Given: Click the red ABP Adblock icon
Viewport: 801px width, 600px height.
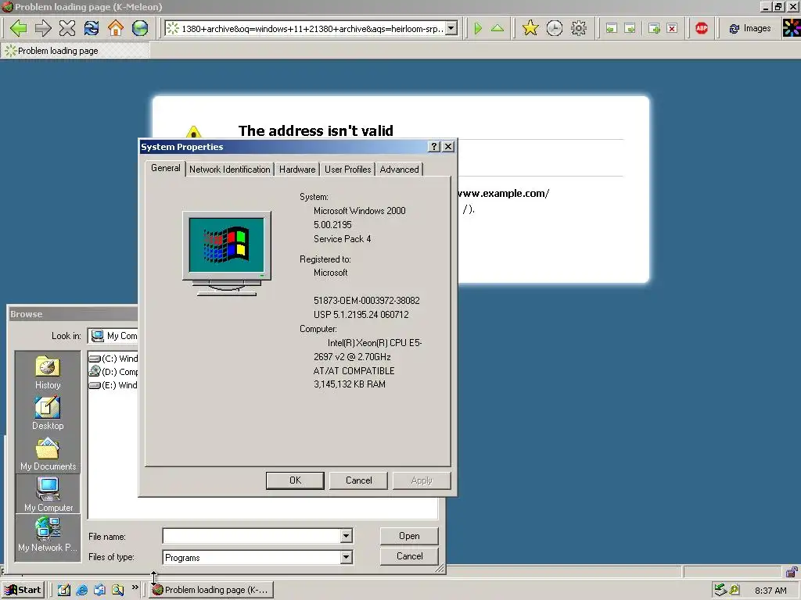Looking at the screenshot, I should point(702,28).
